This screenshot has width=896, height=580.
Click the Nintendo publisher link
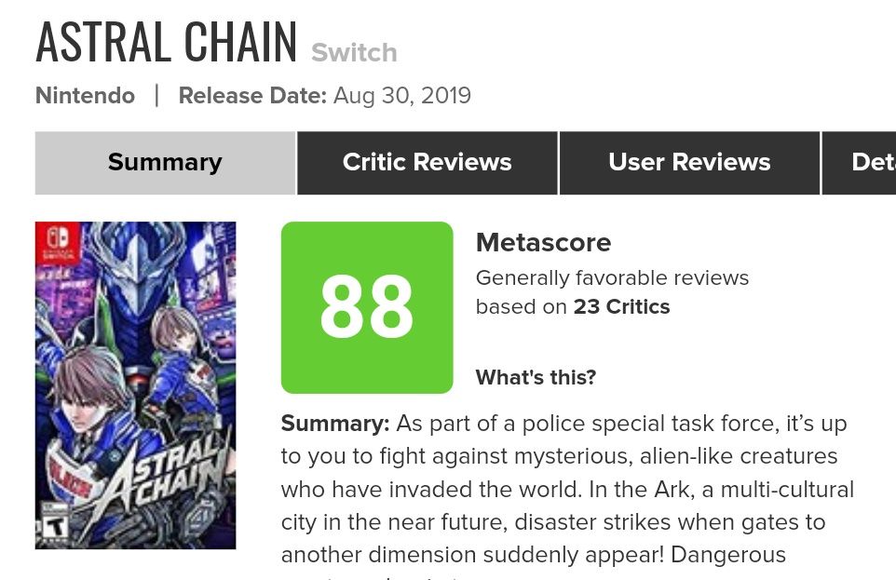85,96
